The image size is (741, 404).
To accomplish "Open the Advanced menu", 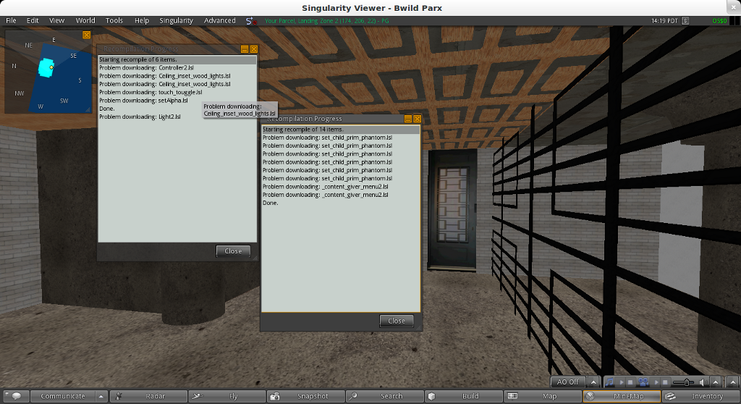I will [220, 20].
